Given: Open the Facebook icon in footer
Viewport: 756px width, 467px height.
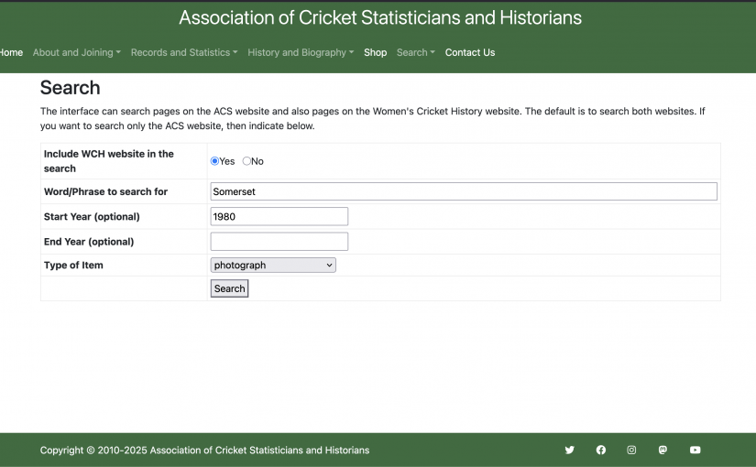Looking at the screenshot, I should 601,450.
